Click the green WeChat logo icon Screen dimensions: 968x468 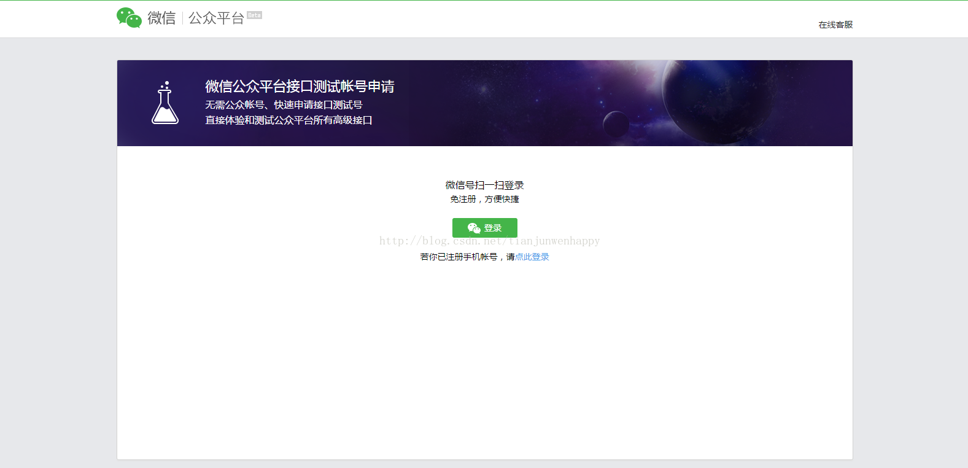click(129, 18)
